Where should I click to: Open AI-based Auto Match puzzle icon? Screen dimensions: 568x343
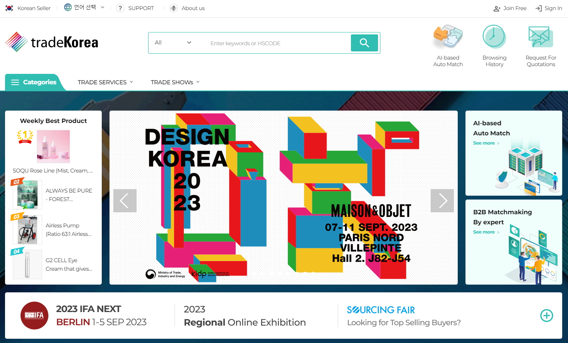[448, 37]
